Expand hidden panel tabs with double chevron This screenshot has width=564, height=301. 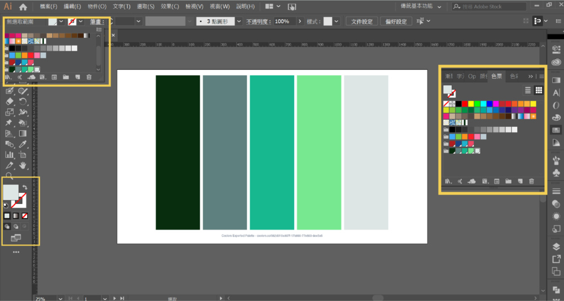[x=531, y=76]
